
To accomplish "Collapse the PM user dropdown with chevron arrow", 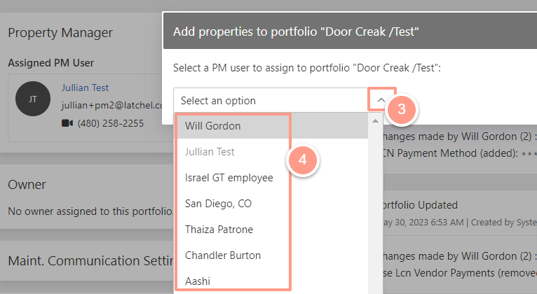I will 381,100.
